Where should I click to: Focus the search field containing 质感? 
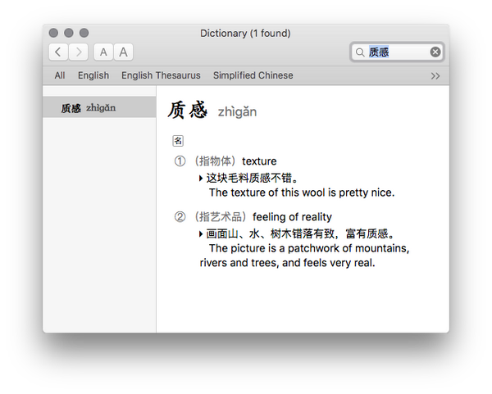pyautogui.click(x=397, y=52)
